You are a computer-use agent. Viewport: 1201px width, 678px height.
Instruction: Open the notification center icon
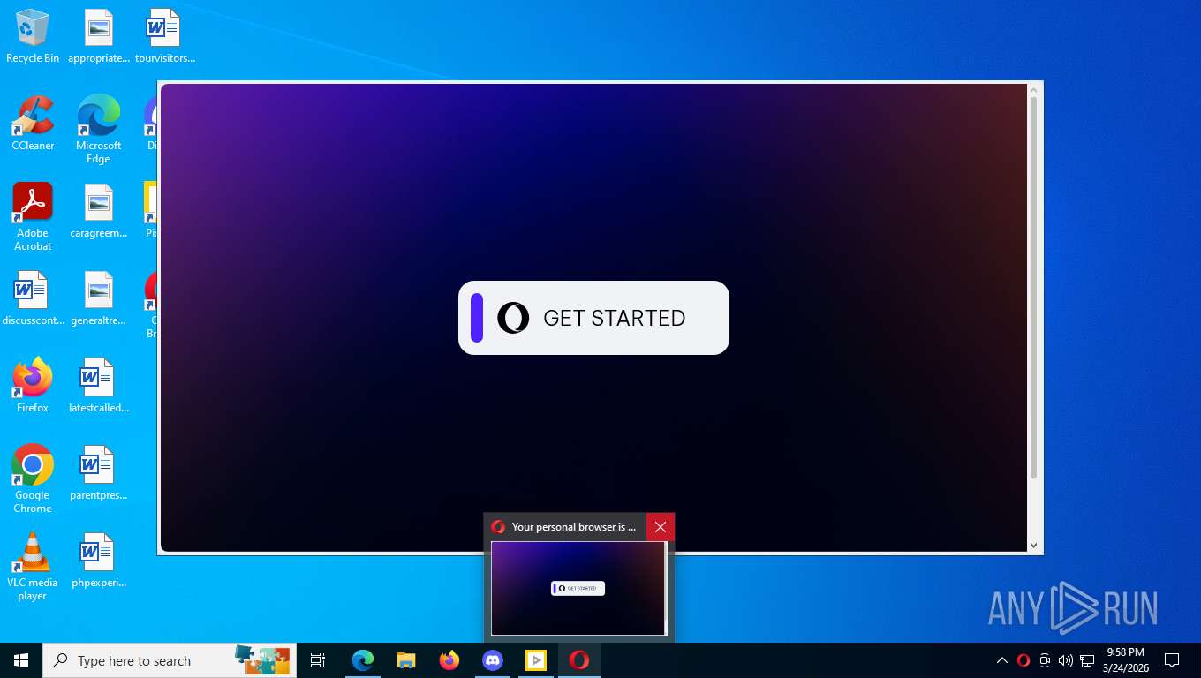click(x=1172, y=660)
